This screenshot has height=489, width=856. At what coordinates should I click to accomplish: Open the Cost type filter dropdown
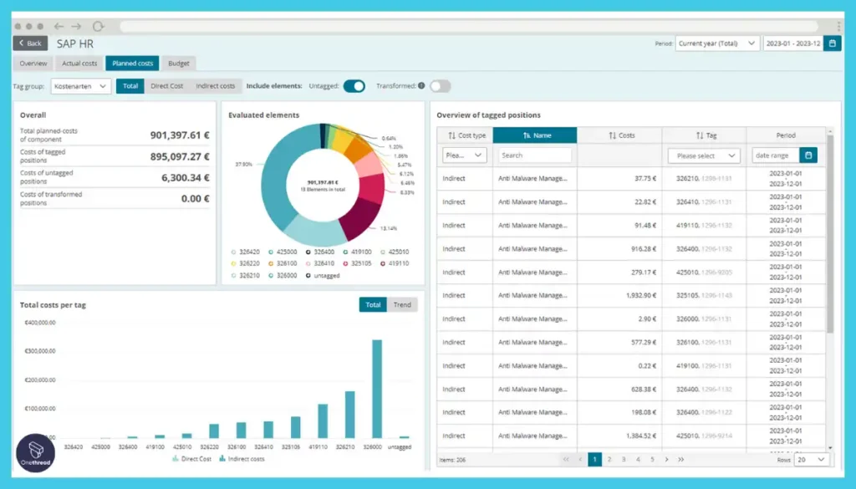click(x=464, y=155)
